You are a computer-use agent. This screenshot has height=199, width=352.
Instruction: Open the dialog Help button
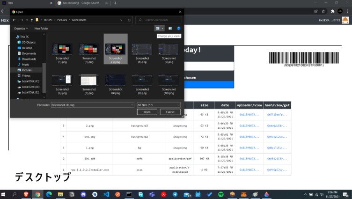tap(179, 28)
